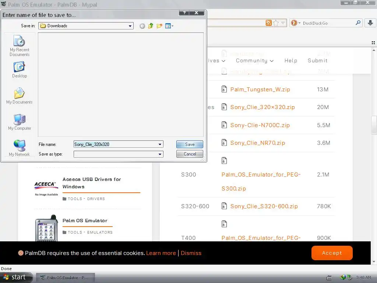This screenshot has height=283, width=377.
Task: Close the save dialog with X button
Action: (197, 13)
